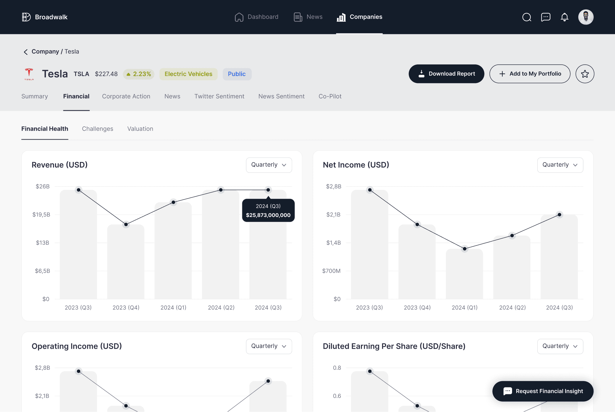615x412 pixels.
Task: Favorite Tesla with the star button
Action: (x=585, y=74)
